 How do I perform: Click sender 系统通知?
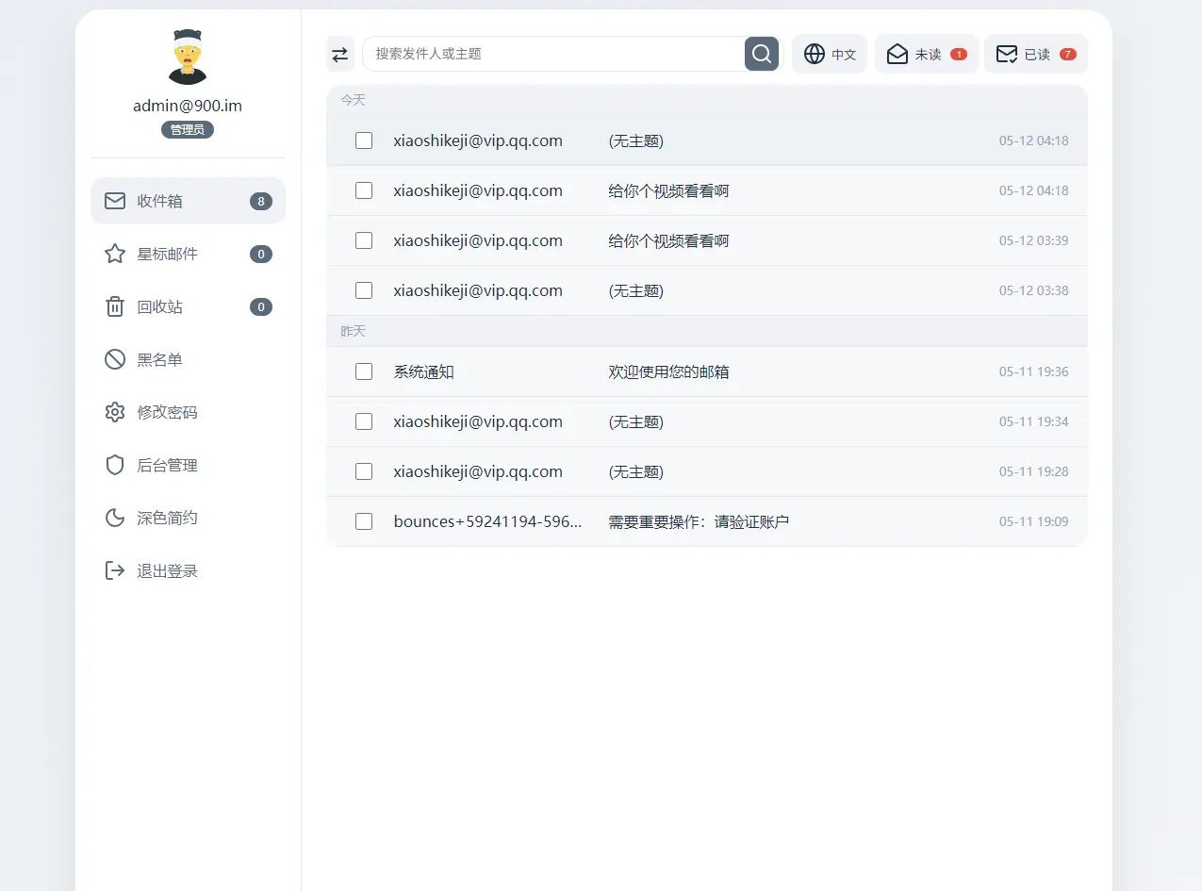424,371
